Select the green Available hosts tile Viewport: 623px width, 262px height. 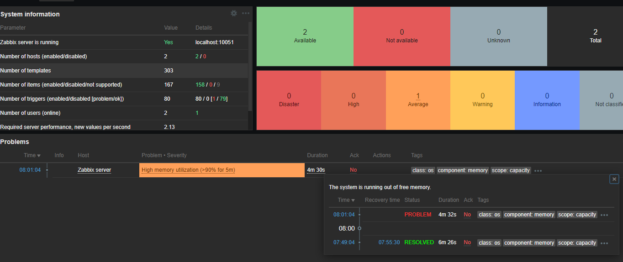coord(305,36)
